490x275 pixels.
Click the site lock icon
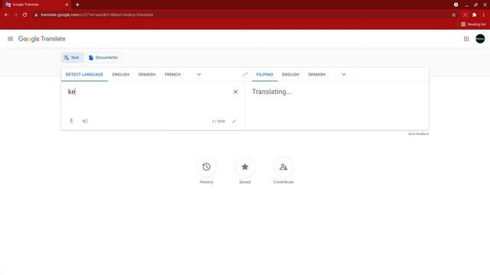[x=36, y=15]
